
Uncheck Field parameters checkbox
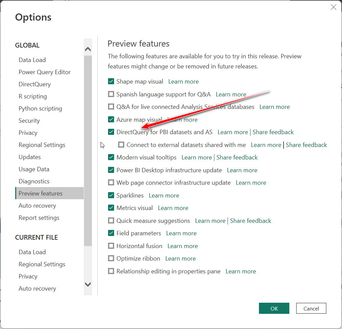[111, 233]
